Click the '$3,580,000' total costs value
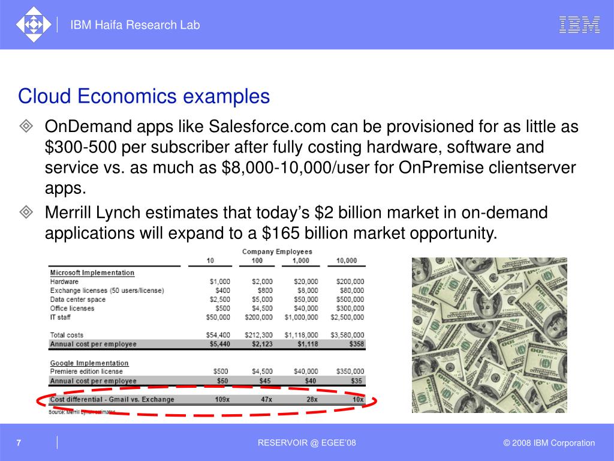The height and width of the screenshot is (461, 614). 347,335
